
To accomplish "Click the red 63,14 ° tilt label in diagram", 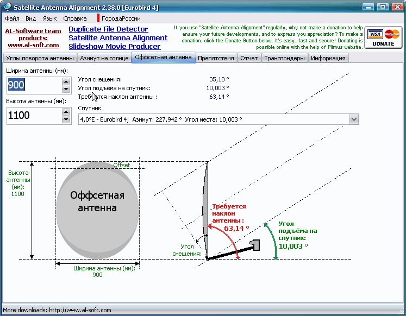I will (236, 229).
